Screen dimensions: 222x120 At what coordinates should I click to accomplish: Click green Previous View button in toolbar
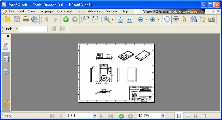coord(66,19)
